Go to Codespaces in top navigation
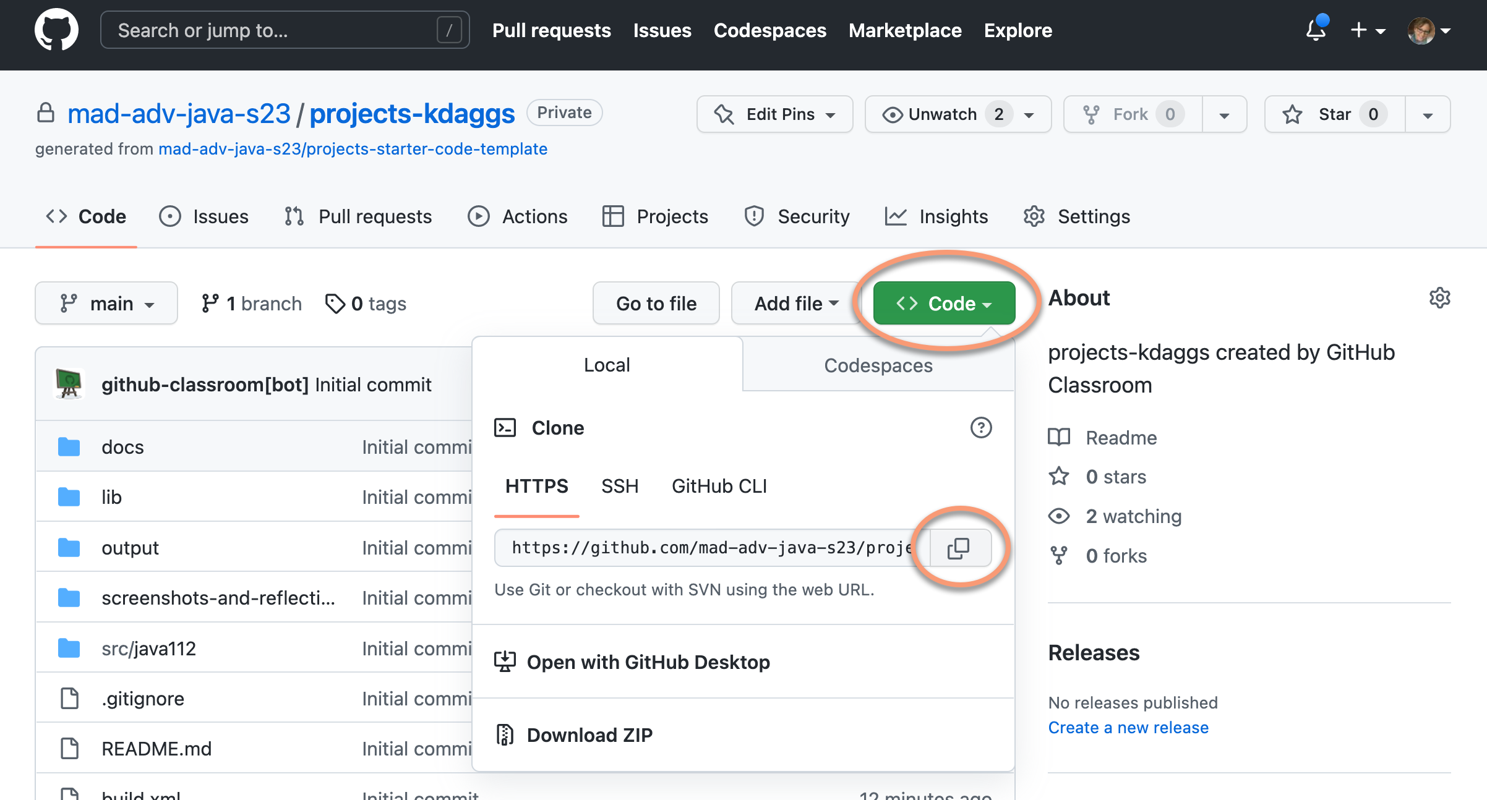The width and height of the screenshot is (1487, 800). [769, 30]
